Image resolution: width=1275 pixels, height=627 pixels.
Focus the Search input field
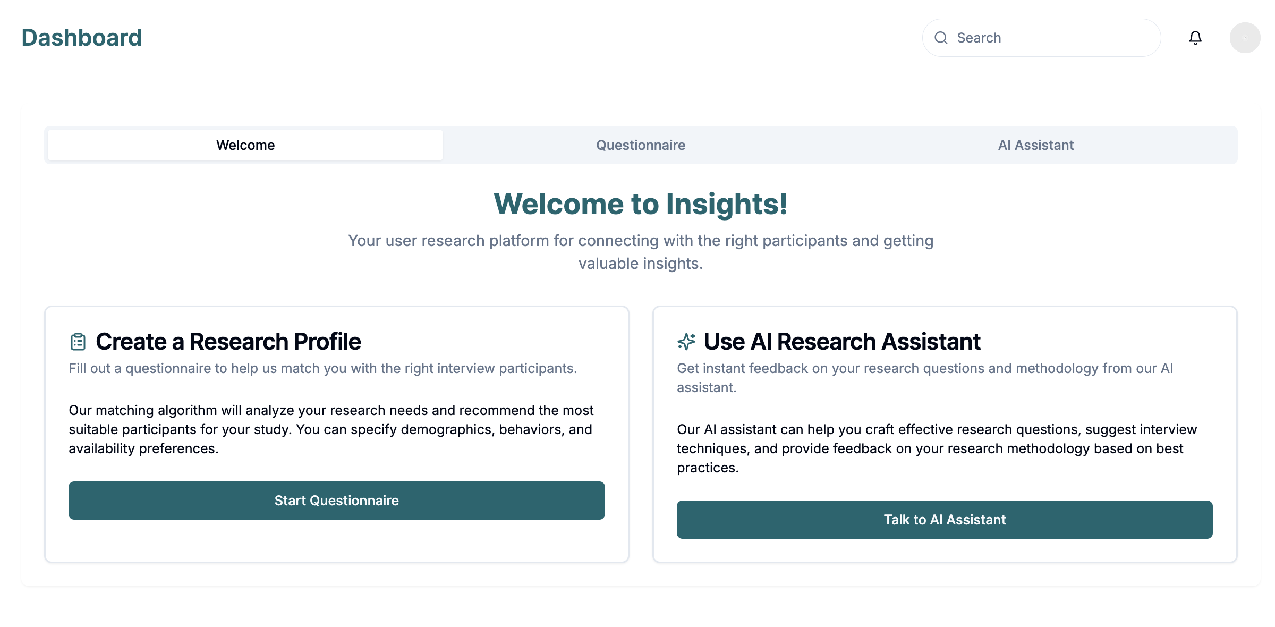click(1052, 38)
